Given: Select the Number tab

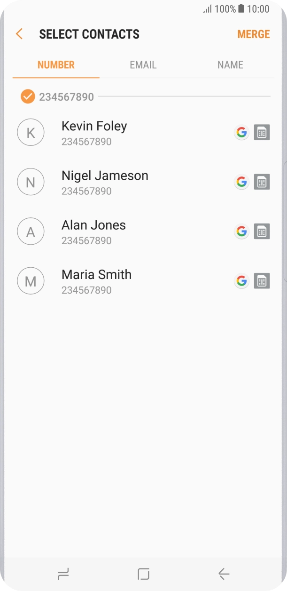Looking at the screenshot, I should click(x=56, y=65).
